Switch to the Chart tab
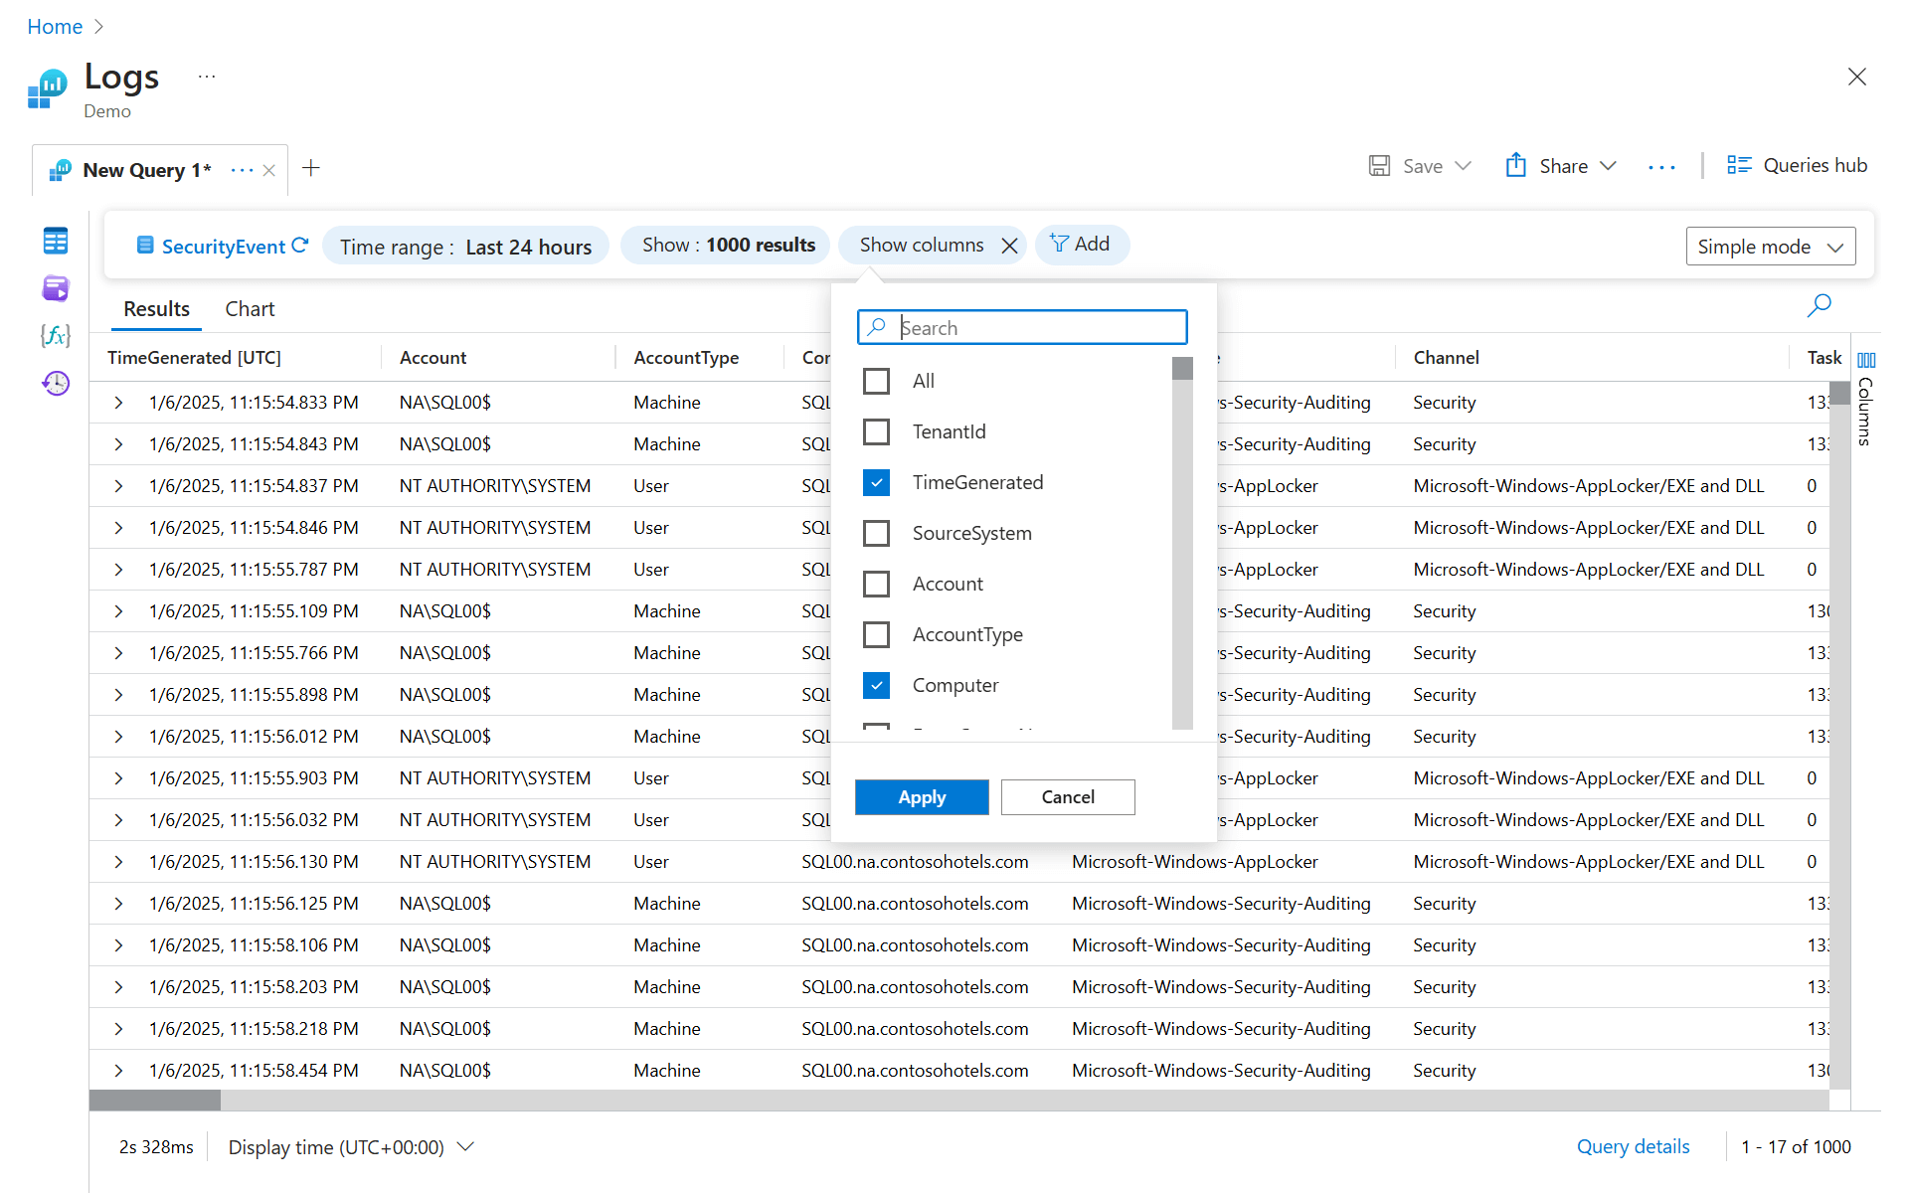Viewport: 1909px width, 1193px height. coord(250,309)
